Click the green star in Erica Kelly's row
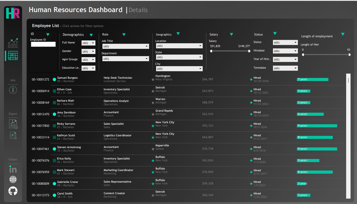 point(153,161)
